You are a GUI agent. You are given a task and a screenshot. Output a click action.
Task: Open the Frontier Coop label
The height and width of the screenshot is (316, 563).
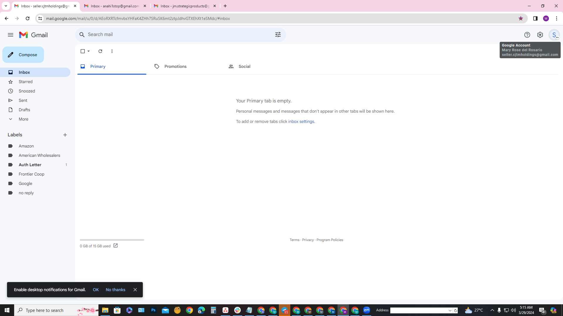point(35,174)
